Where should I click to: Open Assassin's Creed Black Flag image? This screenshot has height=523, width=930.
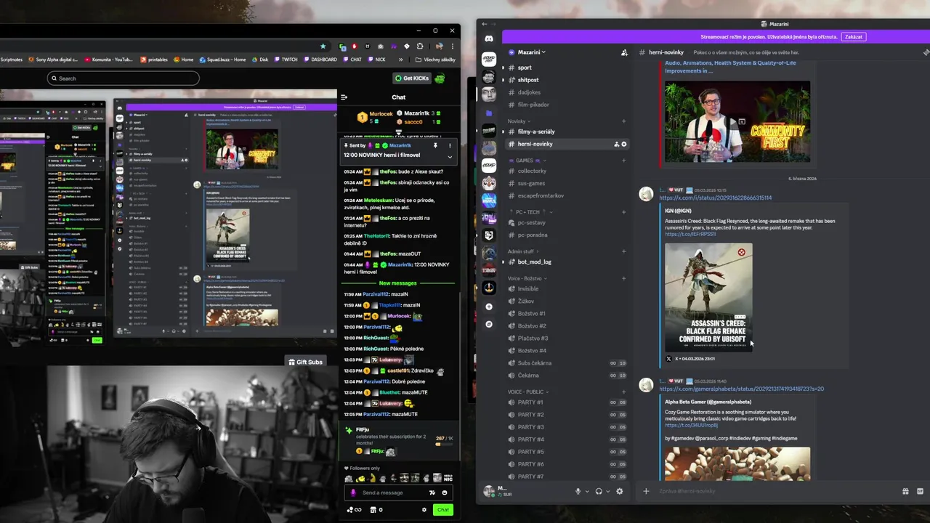(x=708, y=297)
